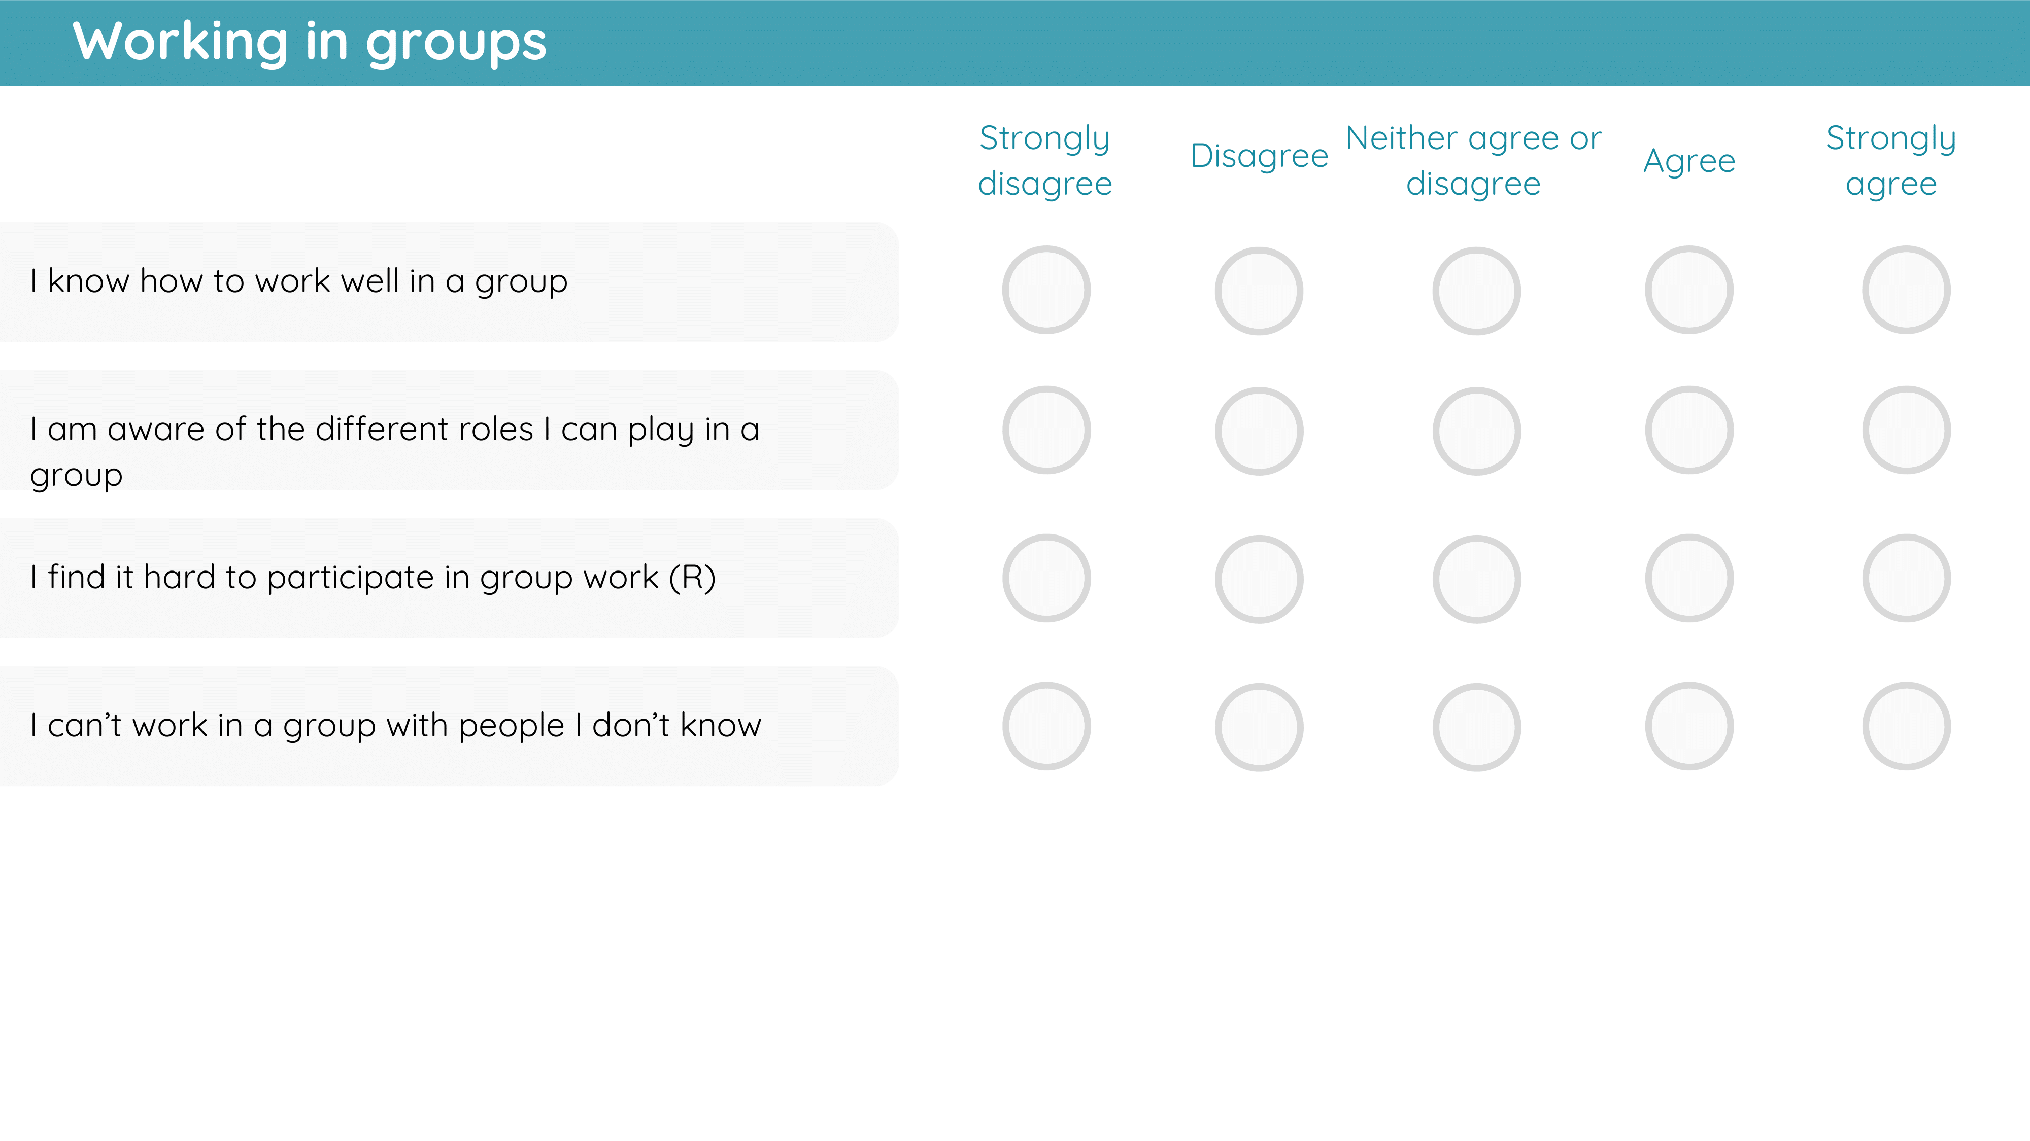This screenshot has height=1141, width=2030.
Task: Choose Neither agree or disagree for 'work well in a group'
Action: [1477, 292]
